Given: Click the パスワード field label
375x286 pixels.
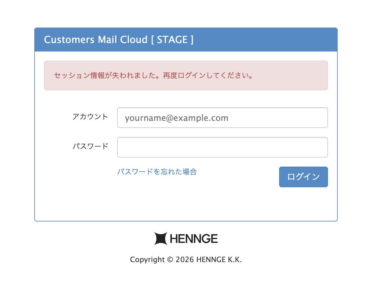Looking at the screenshot, I should click(x=90, y=146).
